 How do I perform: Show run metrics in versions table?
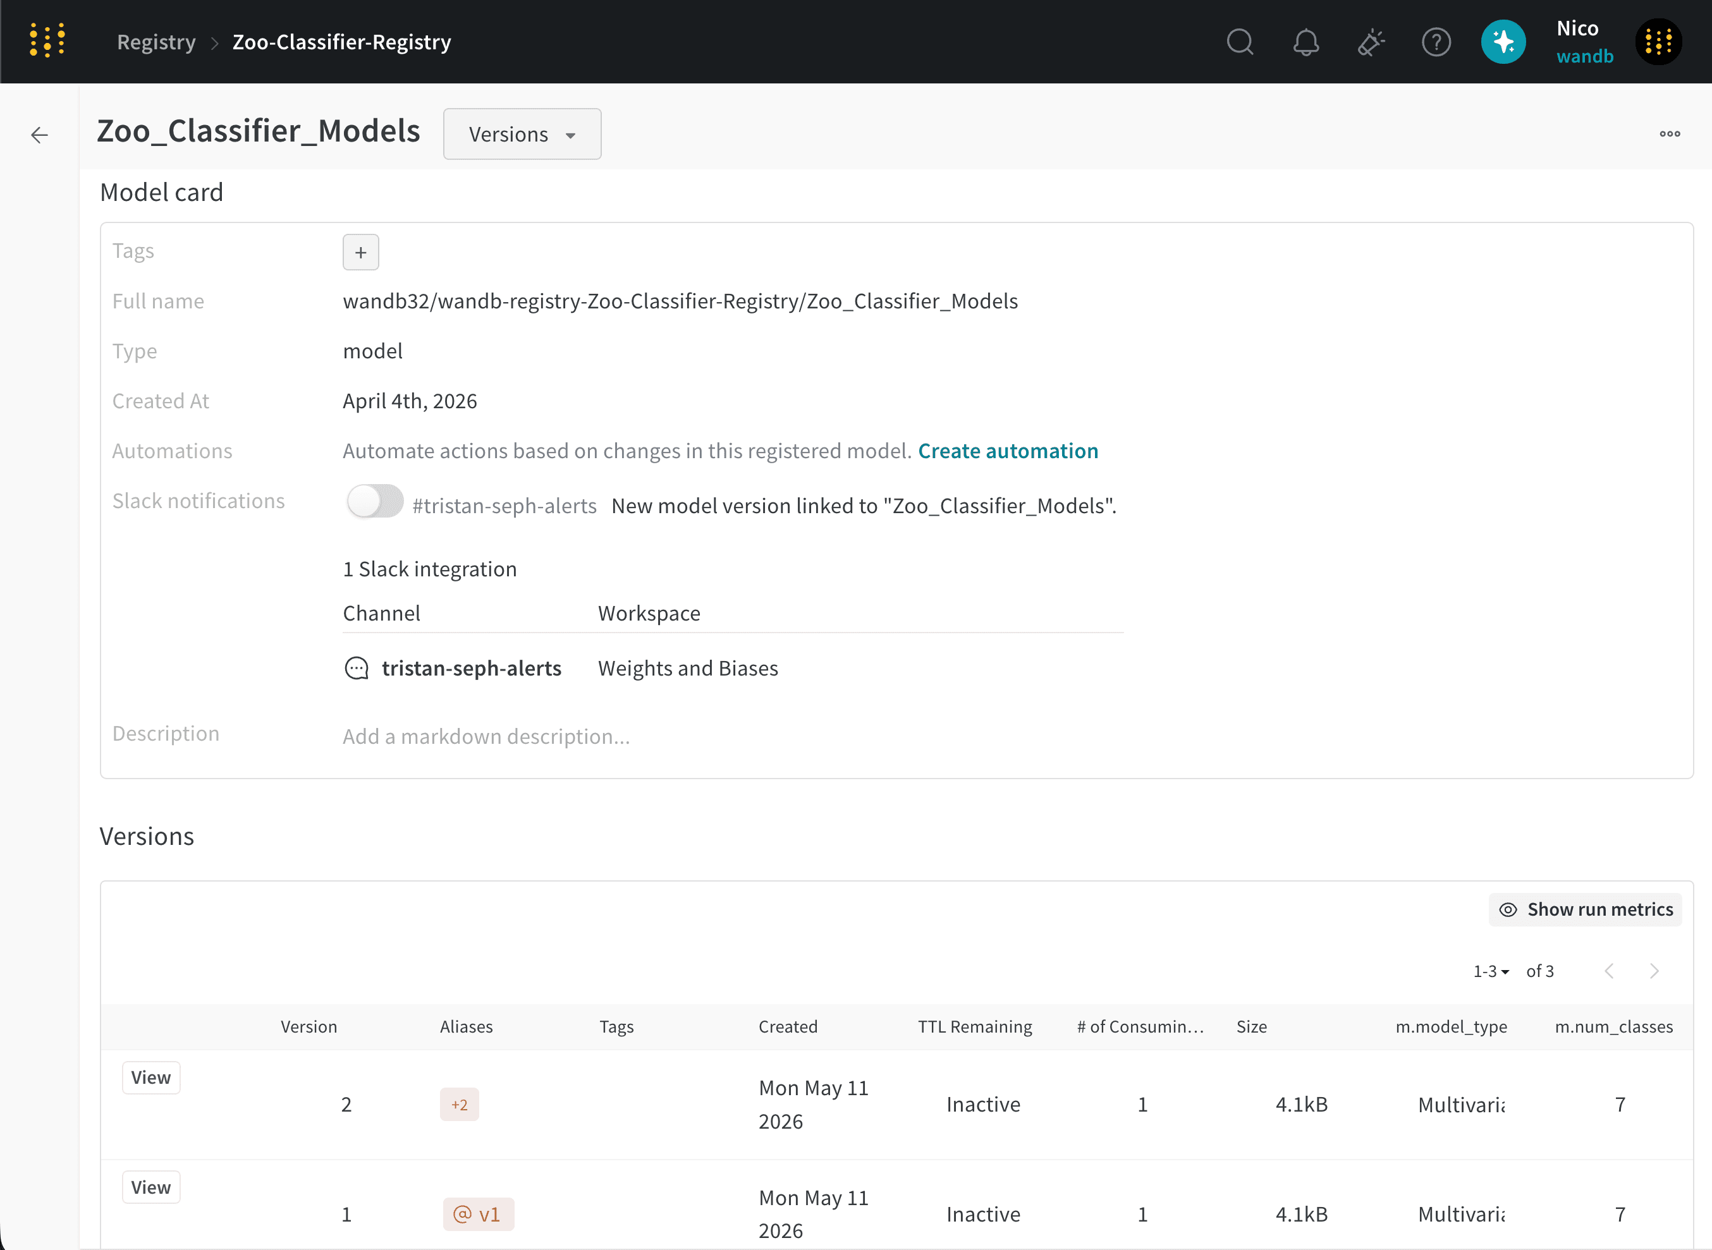point(1586,909)
